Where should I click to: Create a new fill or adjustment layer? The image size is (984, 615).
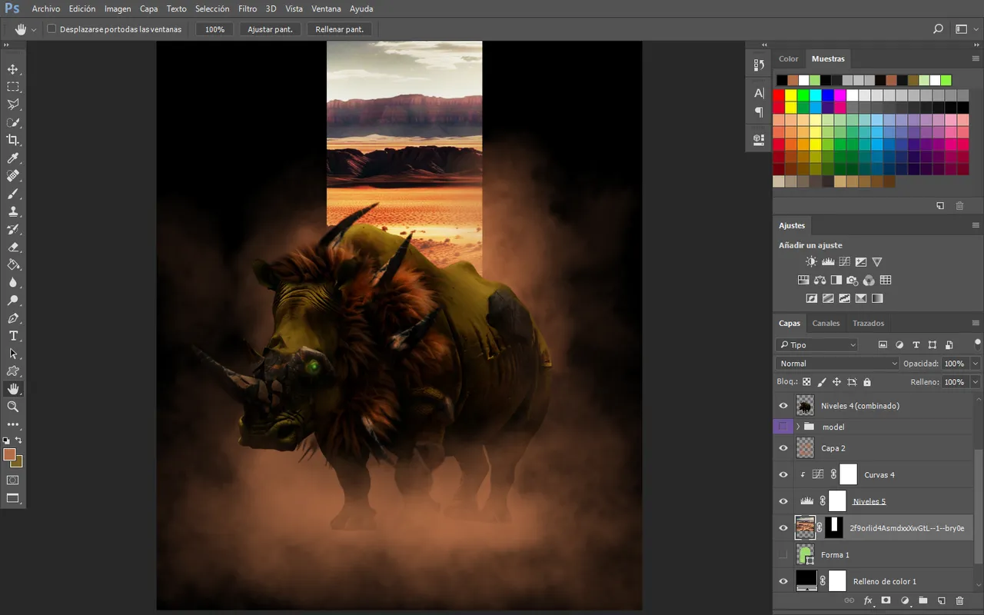coord(904,600)
